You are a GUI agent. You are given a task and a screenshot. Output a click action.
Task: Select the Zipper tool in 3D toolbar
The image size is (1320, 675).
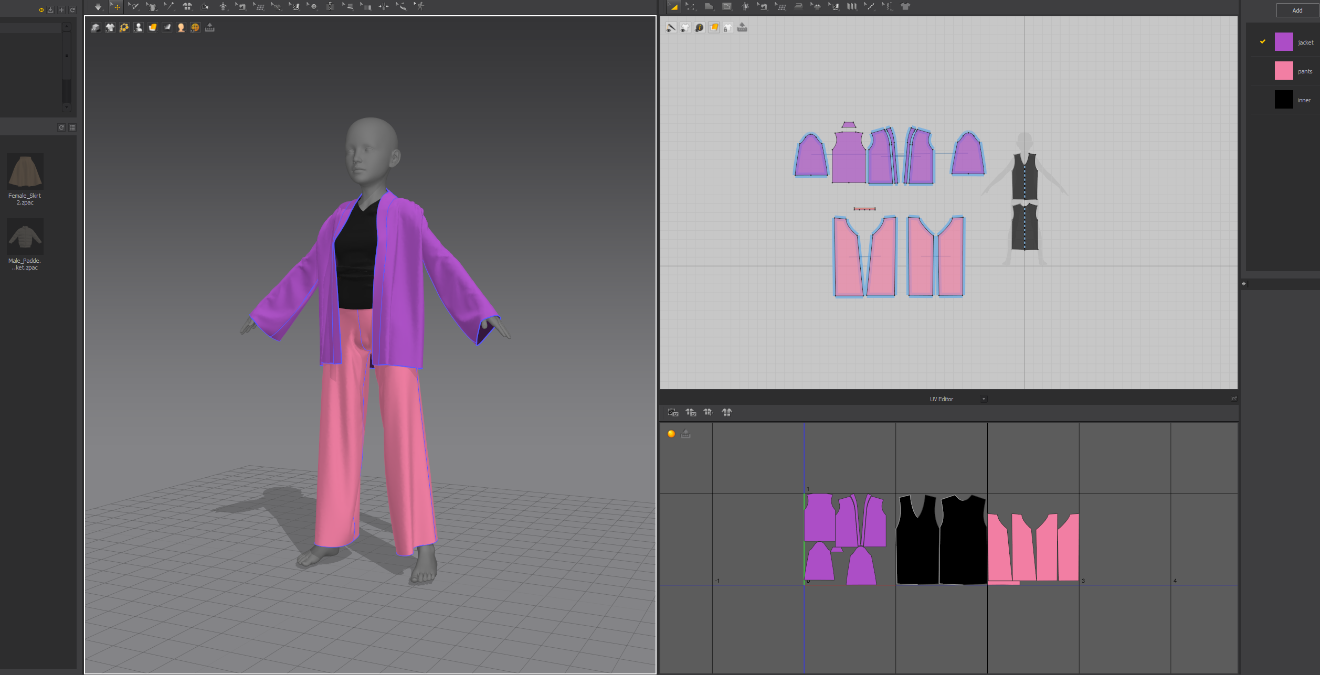tap(330, 7)
